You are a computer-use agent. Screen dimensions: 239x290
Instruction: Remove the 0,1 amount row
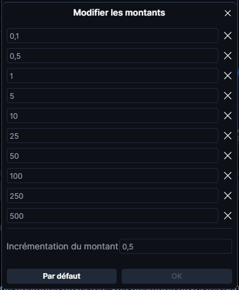click(x=228, y=36)
